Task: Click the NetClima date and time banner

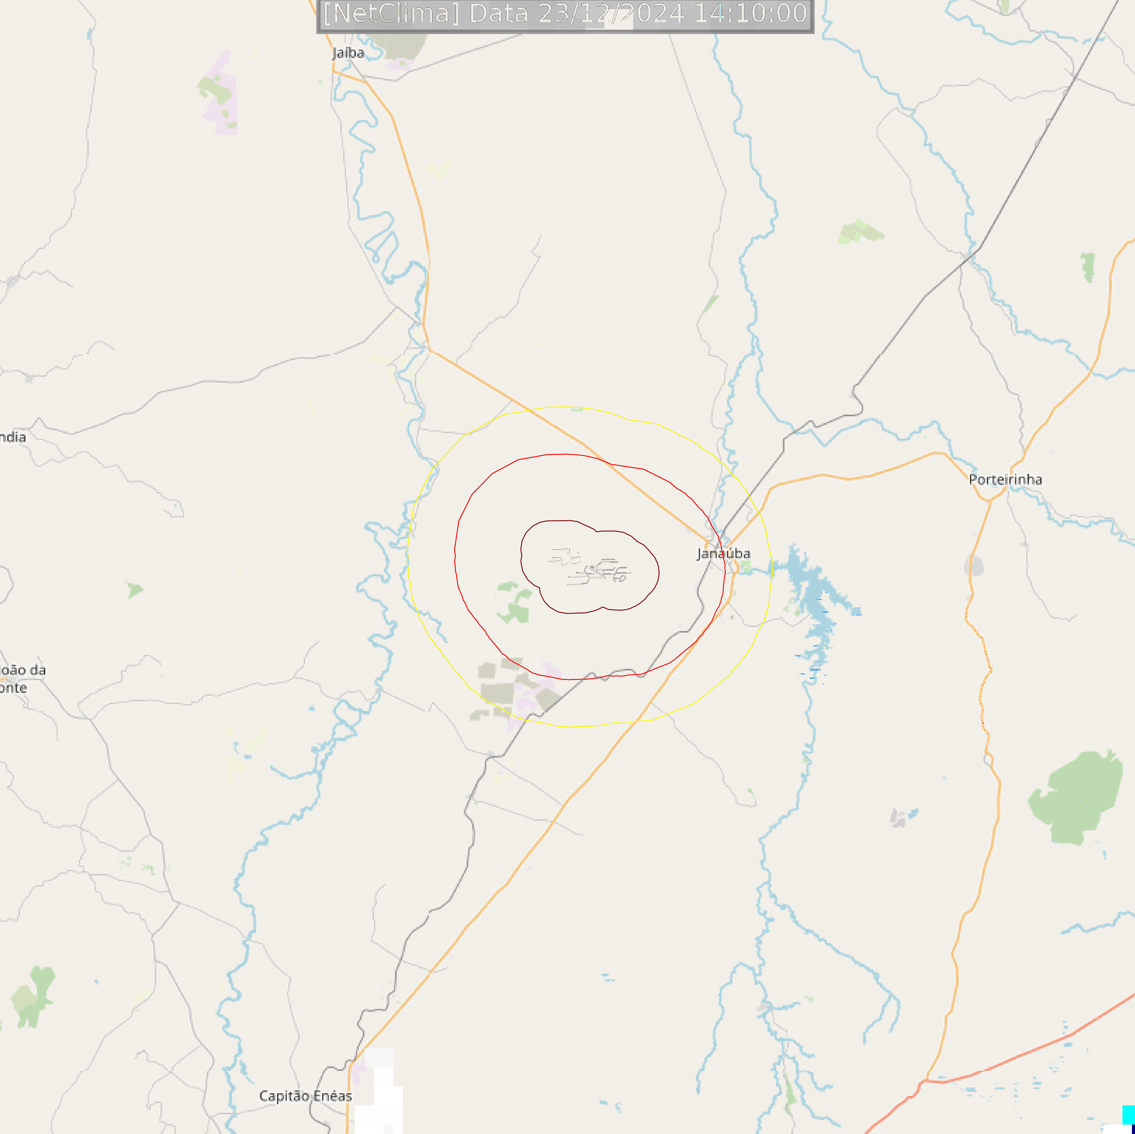Action: [x=565, y=15]
